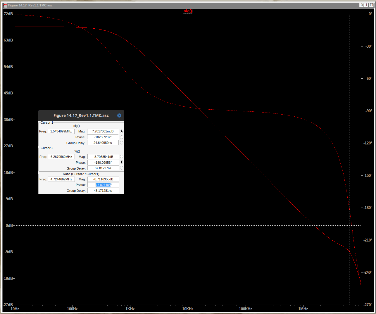376x314 pixels.
Task: Maximize the plot window with the square button
Action: [x=372, y=5]
